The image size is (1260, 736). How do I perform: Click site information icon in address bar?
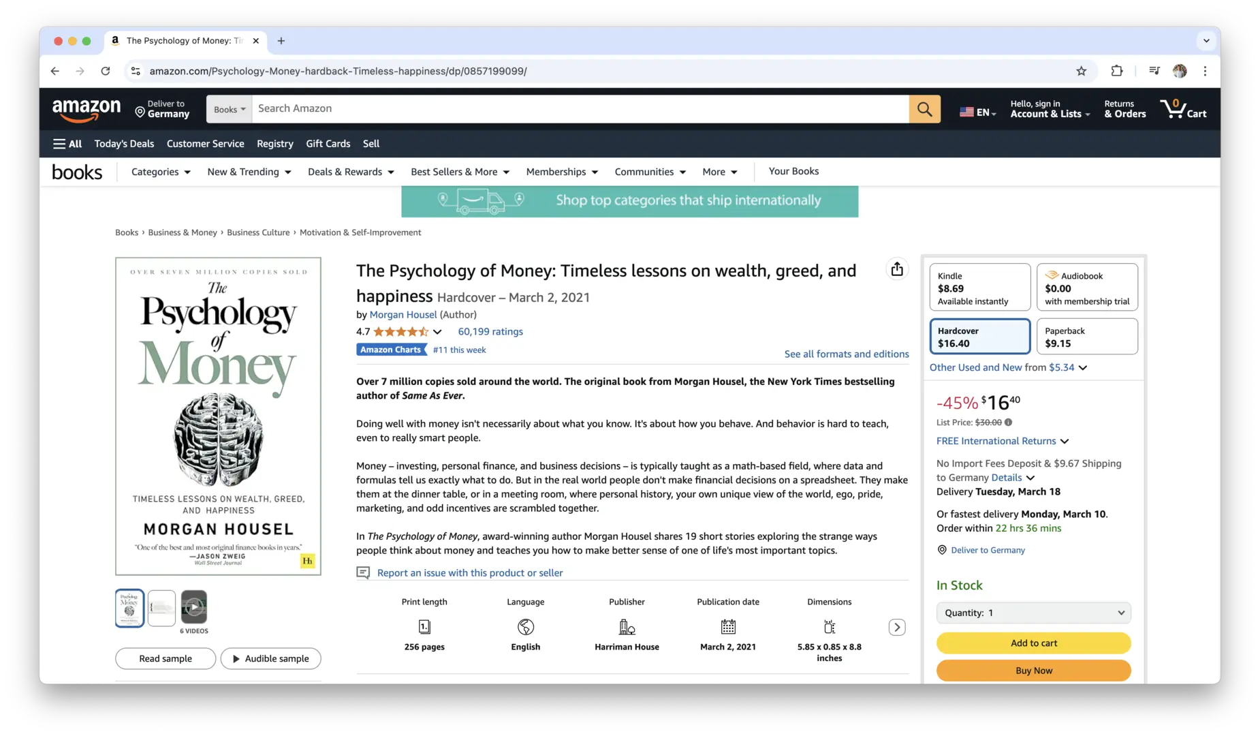[x=136, y=71]
